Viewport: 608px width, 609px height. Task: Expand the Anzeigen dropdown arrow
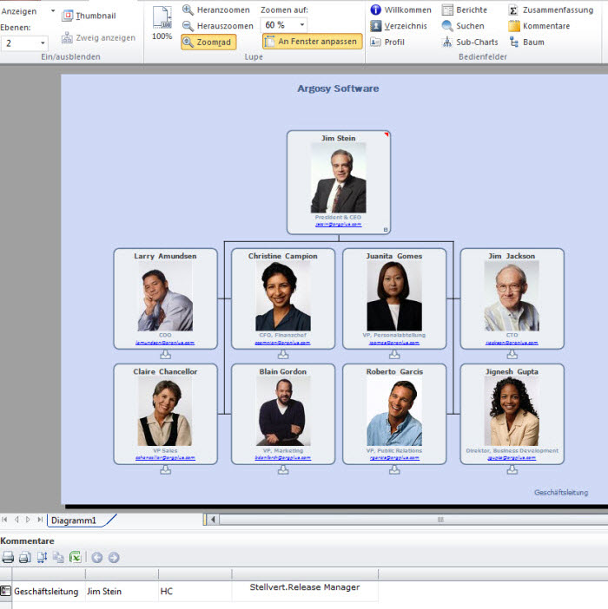(53, 11)
